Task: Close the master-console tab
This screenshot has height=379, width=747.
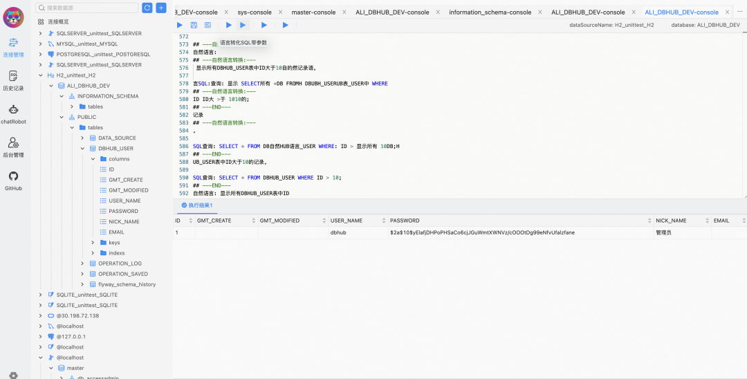Action: (x=344, y=12)
